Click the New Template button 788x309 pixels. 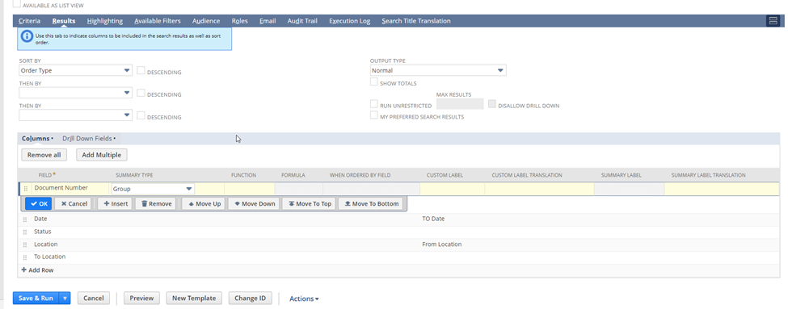[193, 298]
